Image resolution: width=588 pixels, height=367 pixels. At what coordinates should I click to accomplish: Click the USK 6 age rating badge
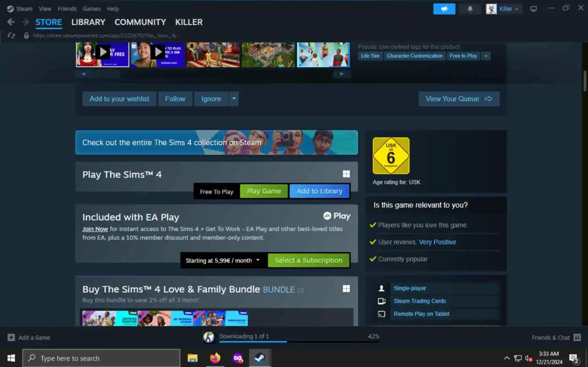391,156
